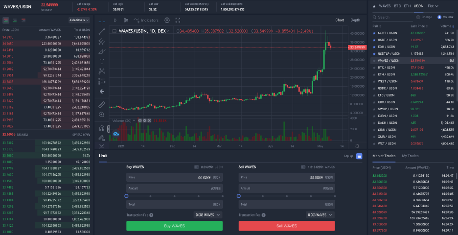458x235 pixels.
Task: Open Volume indicator settings icon
Action: pos(144,120)
